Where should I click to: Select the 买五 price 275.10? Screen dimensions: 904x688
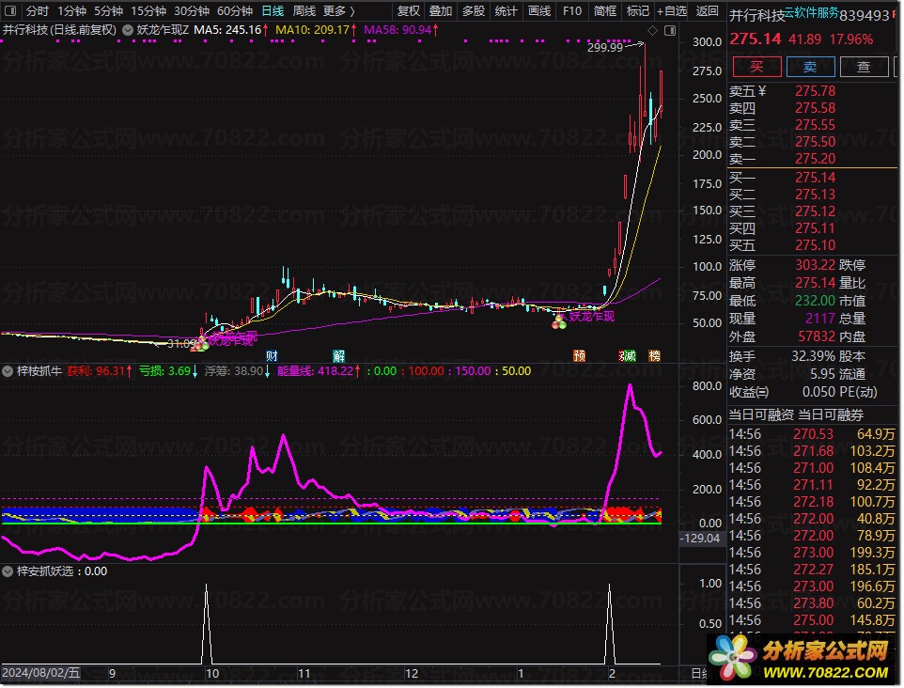816,245
